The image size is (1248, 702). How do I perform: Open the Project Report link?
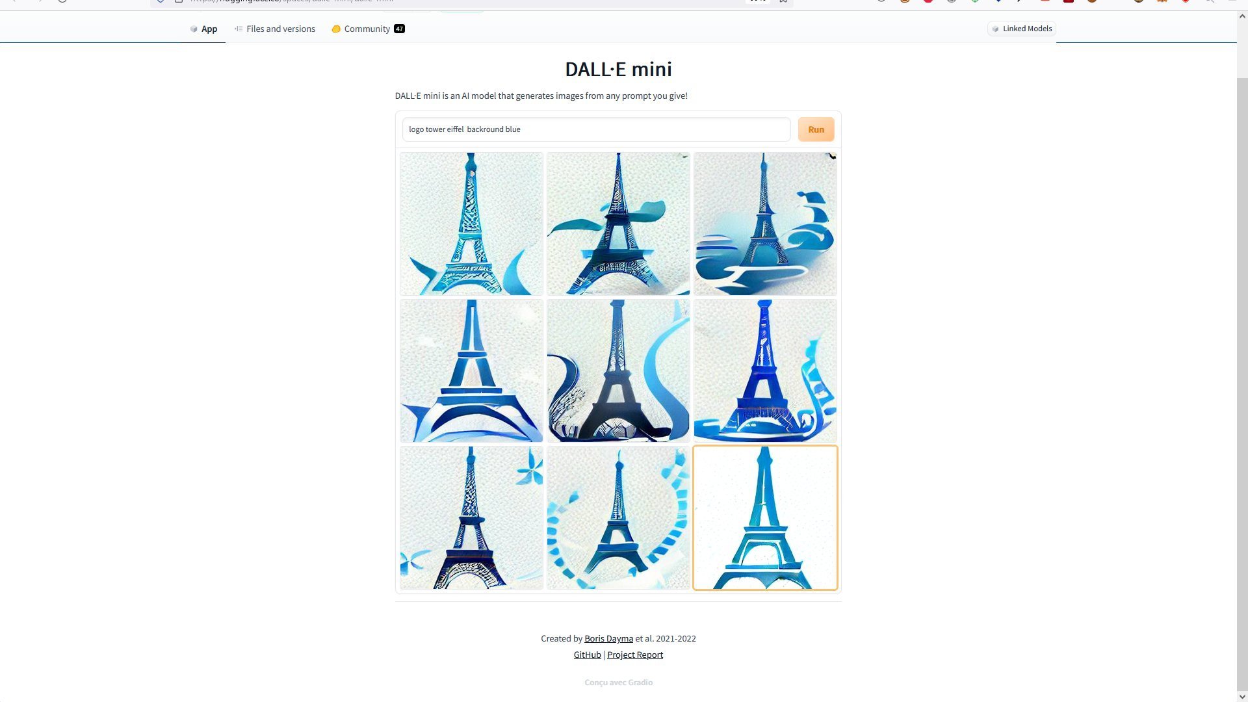(635, 655)
